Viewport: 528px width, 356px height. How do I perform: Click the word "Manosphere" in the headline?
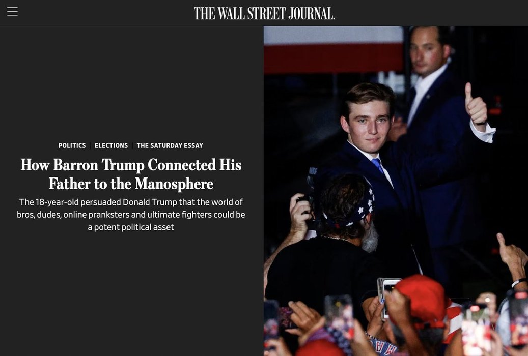[174, 184]
